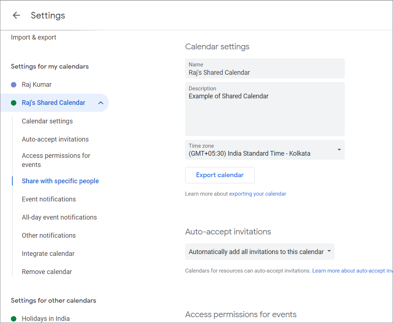Click green dot beside Holidays in India
Screen dimensions: 393x323
click(14, 319)
